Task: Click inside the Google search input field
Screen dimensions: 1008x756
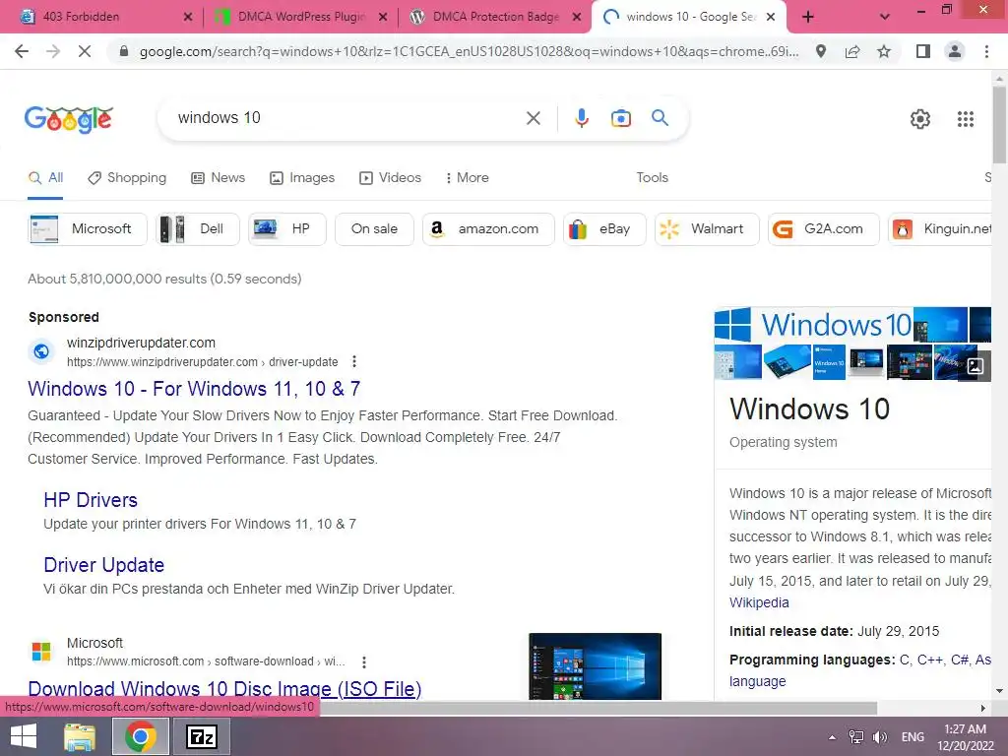Action: 347,118
